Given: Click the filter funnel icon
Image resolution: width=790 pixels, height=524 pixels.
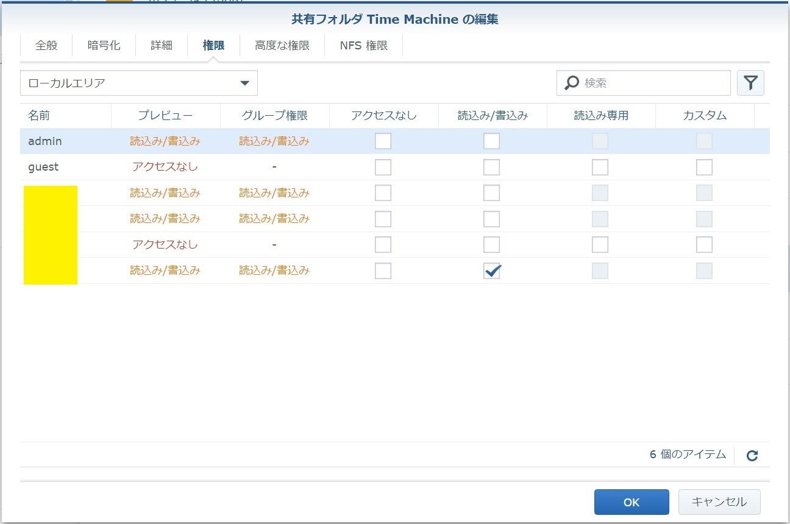Looking at the screenshot, I should [x=750, y=83].
